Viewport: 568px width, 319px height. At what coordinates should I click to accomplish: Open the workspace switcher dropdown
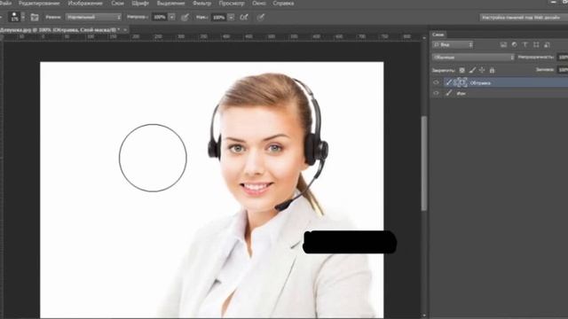[x=524, y=17]
